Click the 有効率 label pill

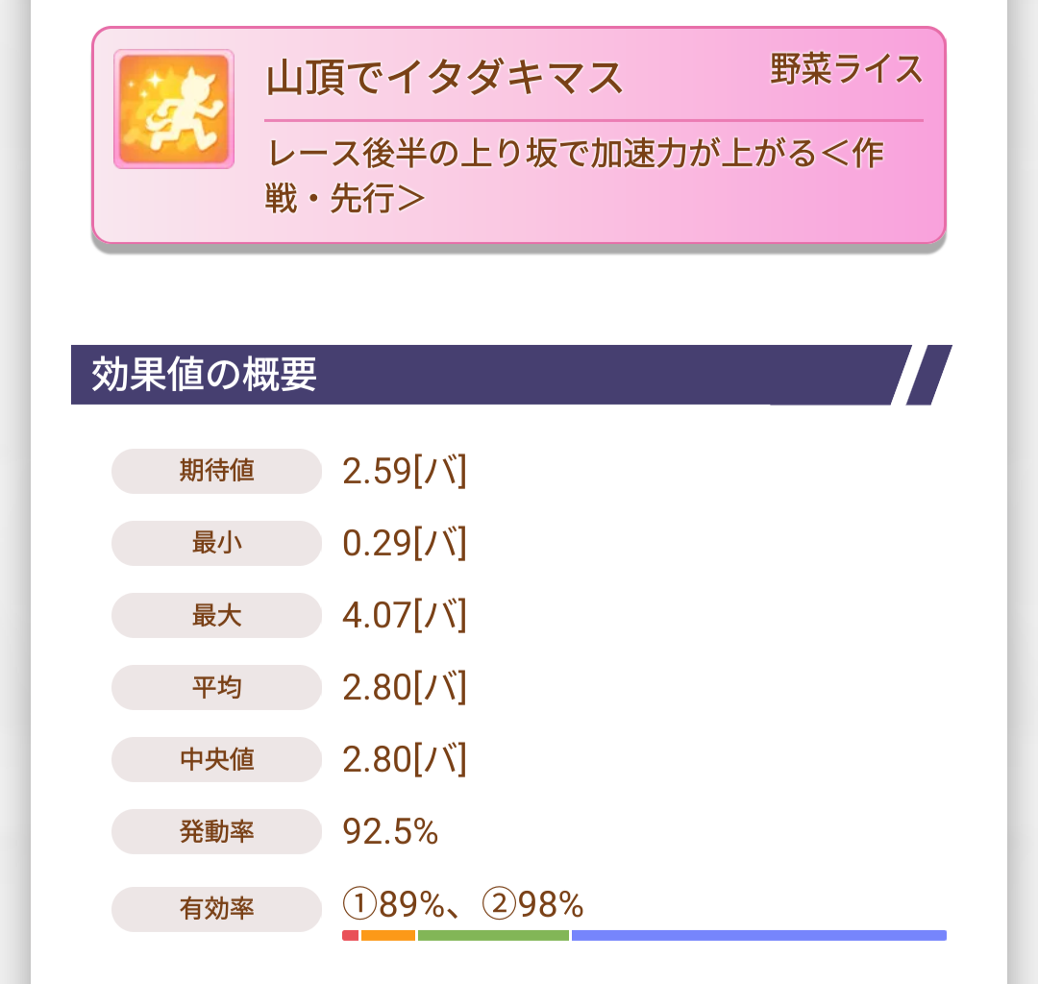coord(216,908)
